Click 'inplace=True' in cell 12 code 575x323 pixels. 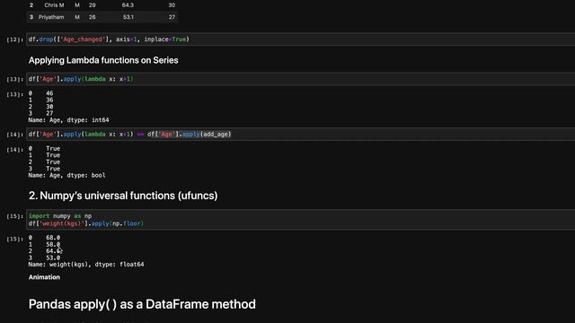pyautogui.click(x=165, y=39)
